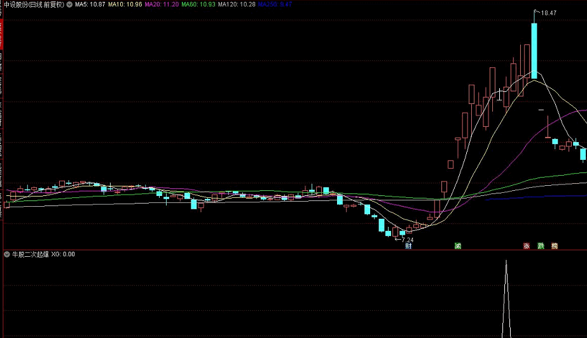Select the green MA60: 10.93 label
Screen dimensions: 587x338
click(x=198, y=4)
